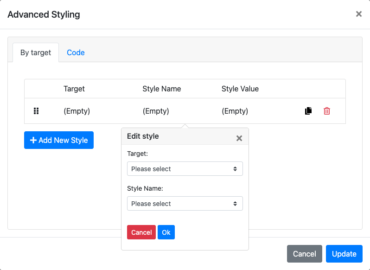Click Add New Style button
The height and width of the screenshot is (270, 370).
click(x=59, y=140)
